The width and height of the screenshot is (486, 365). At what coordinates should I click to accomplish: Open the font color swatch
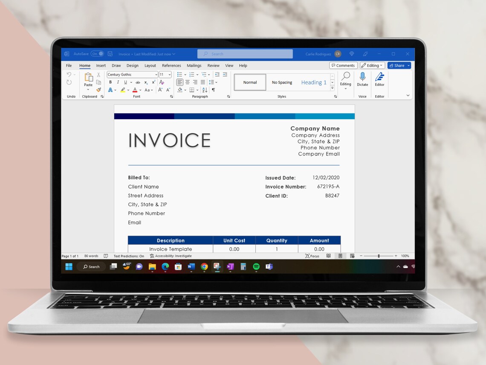pyautogui.click(x=135, y=90)
